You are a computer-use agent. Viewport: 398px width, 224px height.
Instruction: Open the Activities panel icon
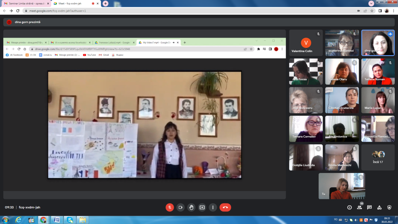click(x=379, y=207)
